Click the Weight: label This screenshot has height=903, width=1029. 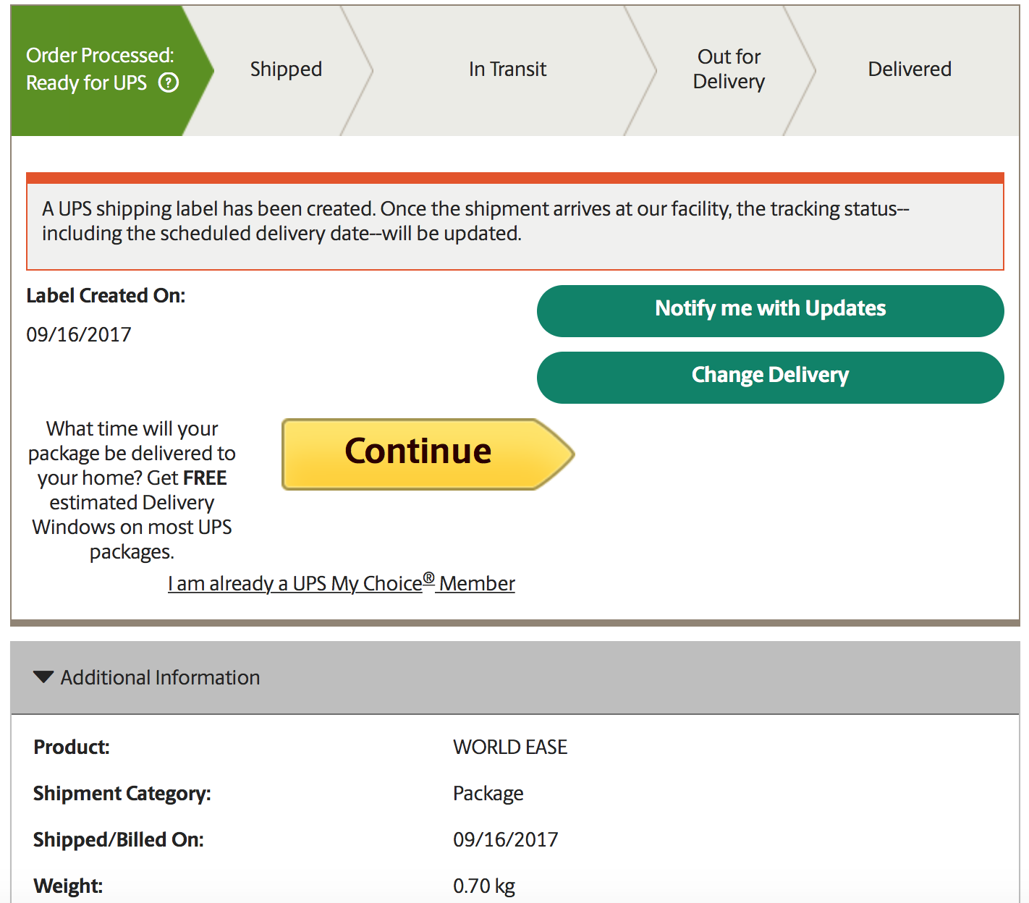68,886
